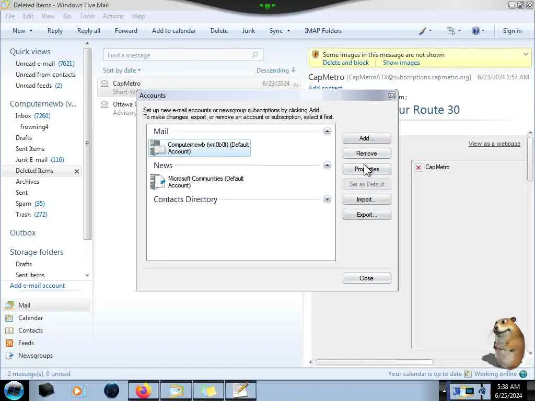Click the Find a message search field
Viewport: 535px width, 401px height.
click(x=183, y=55)
